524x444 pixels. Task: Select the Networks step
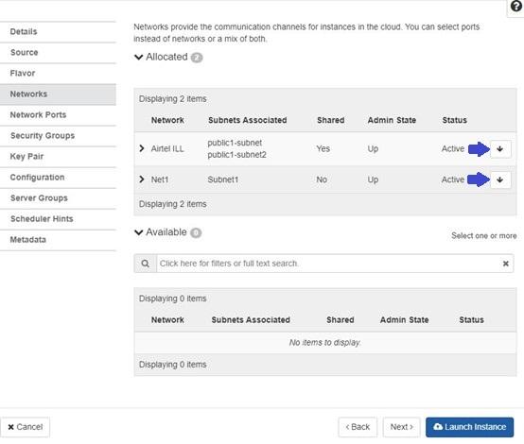coord(58,94)
